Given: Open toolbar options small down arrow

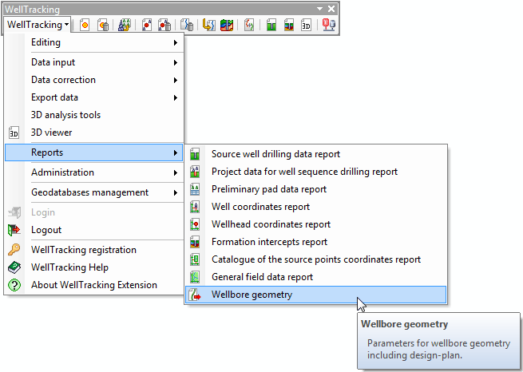Looking at the screenshot, I should [x=320, y=9].
